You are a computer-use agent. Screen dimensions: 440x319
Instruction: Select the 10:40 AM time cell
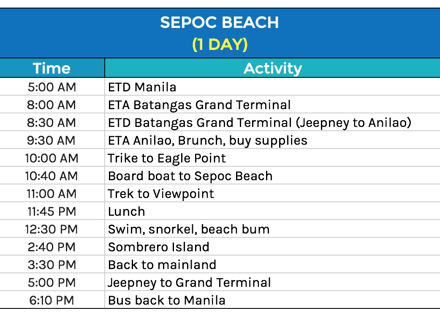[x=52, y=176]
